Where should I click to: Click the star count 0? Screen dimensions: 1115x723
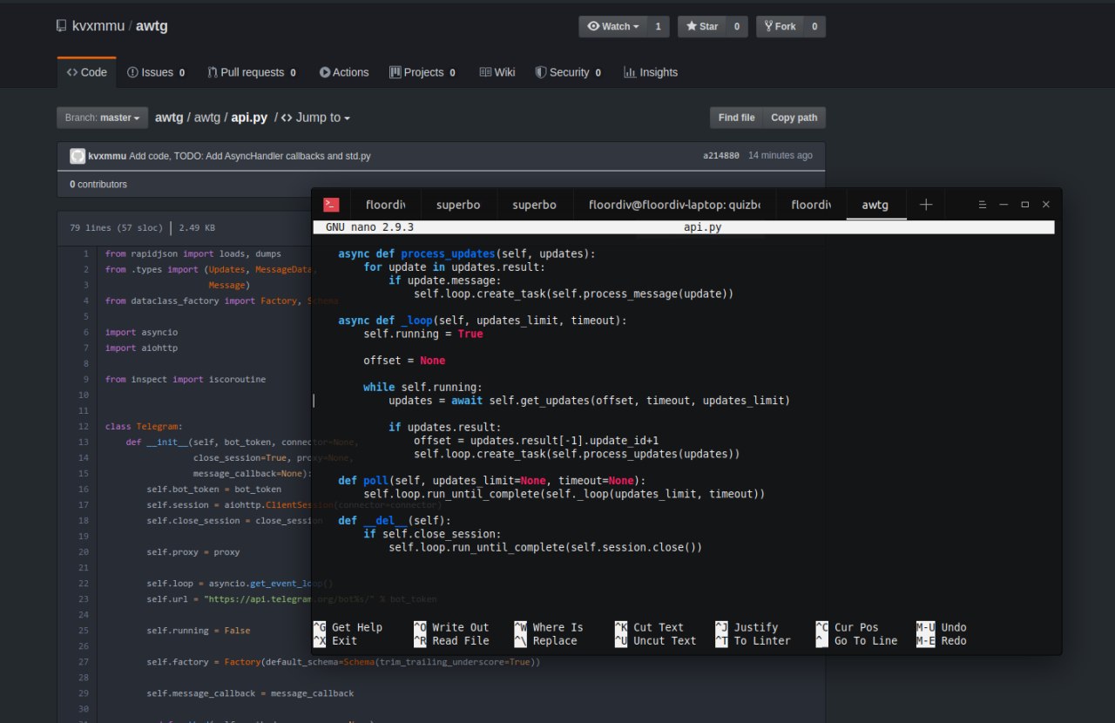[736, 26]
